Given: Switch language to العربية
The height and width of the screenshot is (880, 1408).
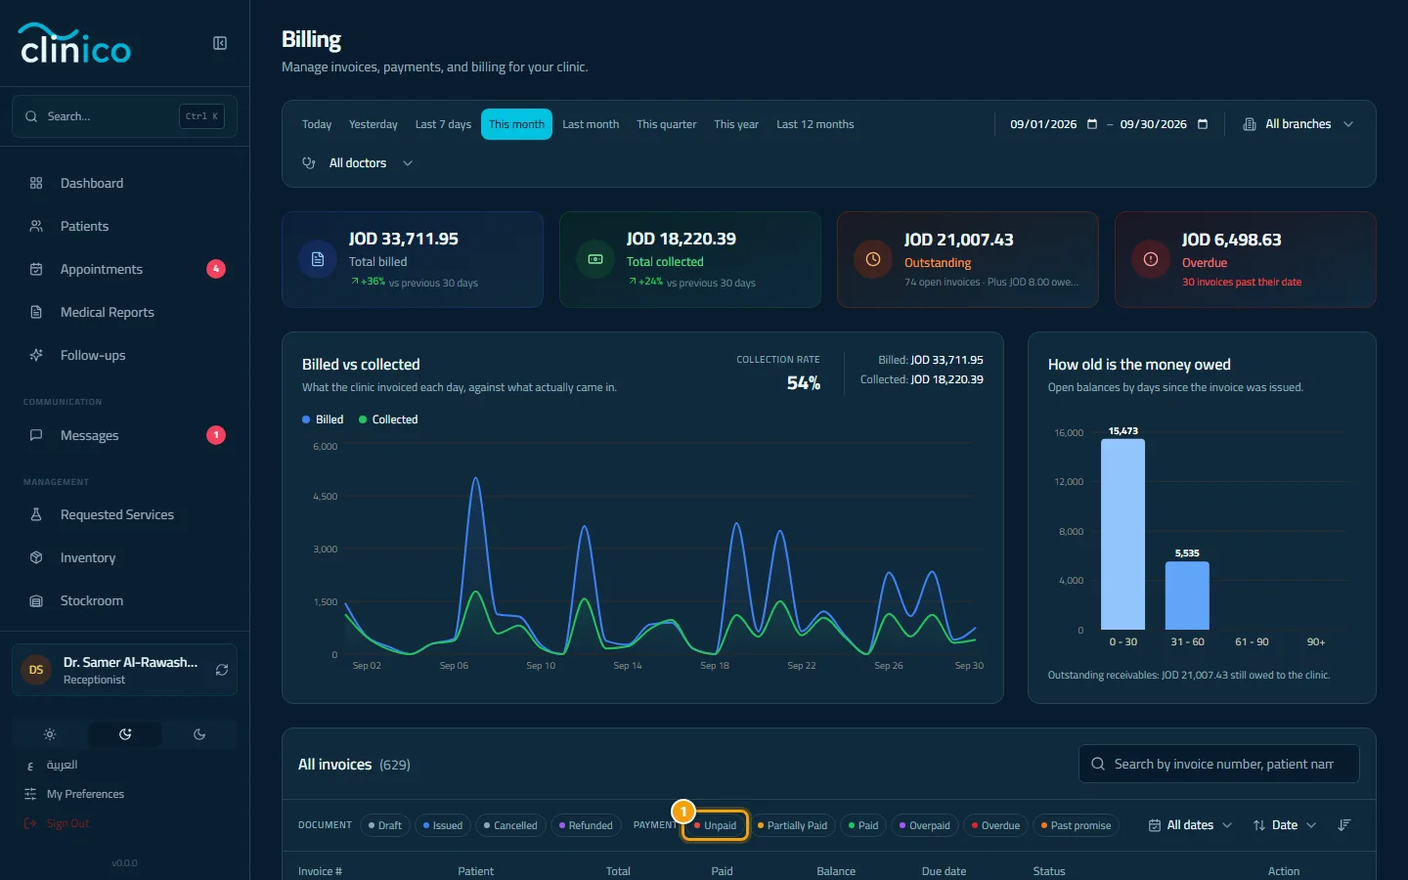Looking at the screenshot, I should point(52,765).
